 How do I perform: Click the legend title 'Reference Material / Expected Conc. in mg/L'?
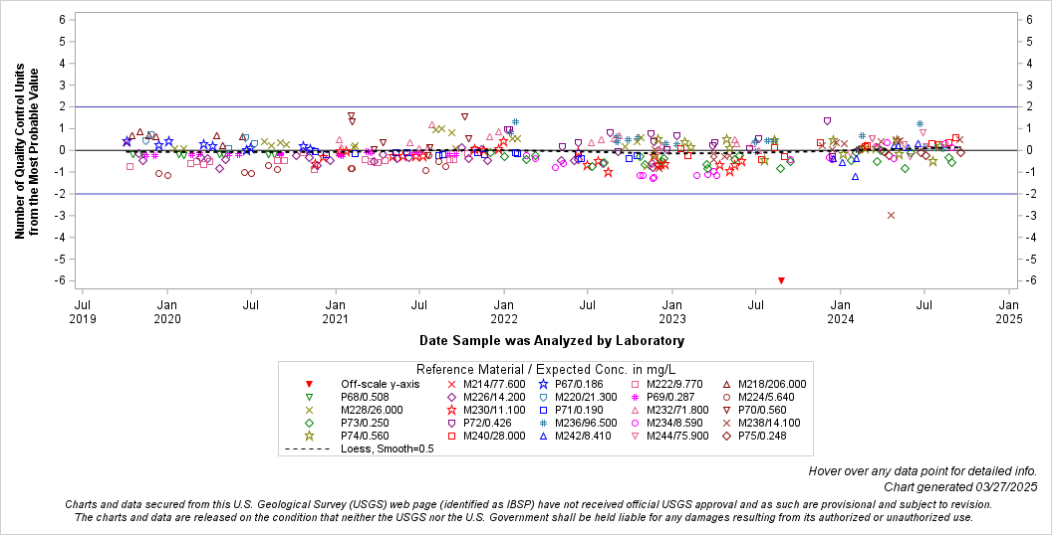pyautogui.click(x=546, y=370)
